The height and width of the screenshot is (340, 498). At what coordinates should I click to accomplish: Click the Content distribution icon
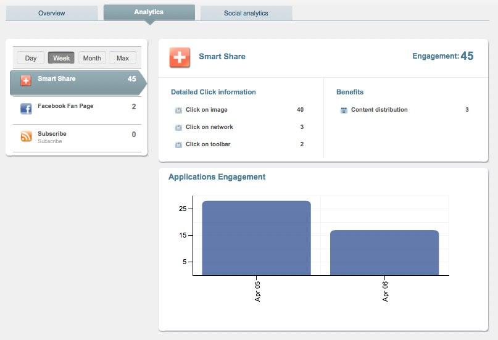pyautogui.click(x=344, y=110)
